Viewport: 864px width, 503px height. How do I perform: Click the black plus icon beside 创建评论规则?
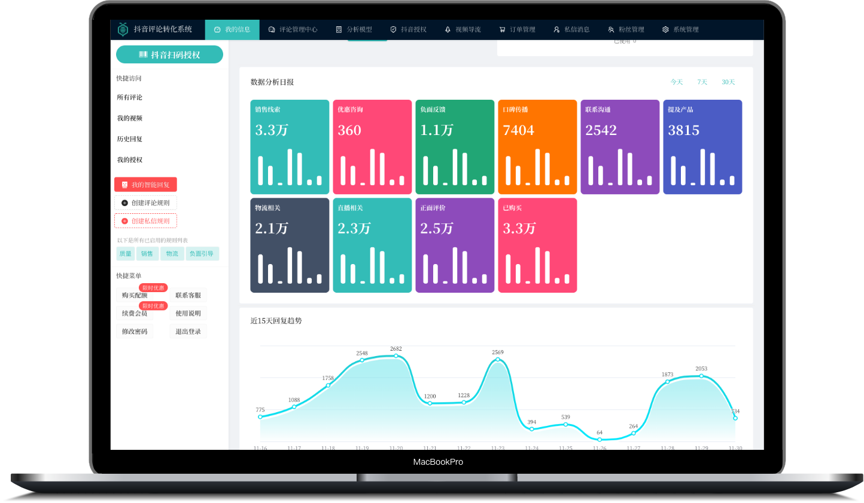124,203
